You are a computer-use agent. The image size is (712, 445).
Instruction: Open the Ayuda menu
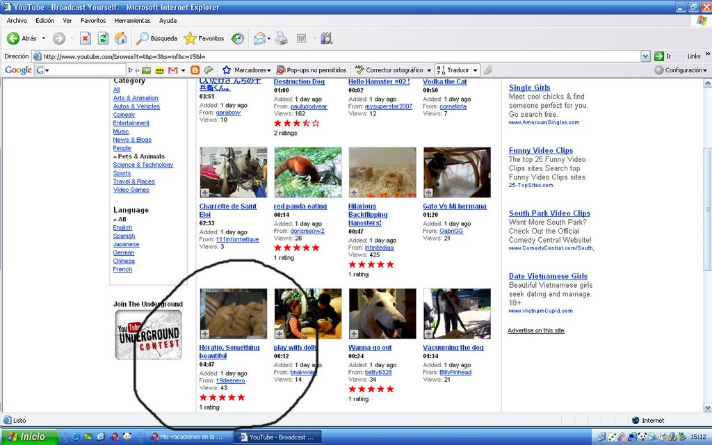[x=168, y=21]
